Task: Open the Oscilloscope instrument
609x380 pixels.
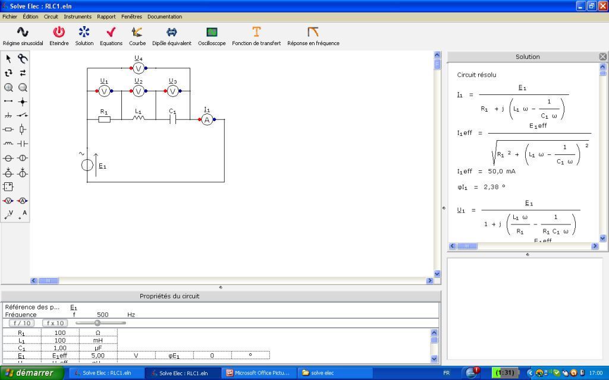Action: (212, 32)
